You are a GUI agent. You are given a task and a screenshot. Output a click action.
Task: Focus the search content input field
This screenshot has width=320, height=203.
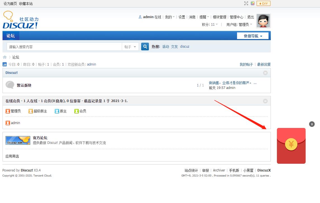pos(64,47)
